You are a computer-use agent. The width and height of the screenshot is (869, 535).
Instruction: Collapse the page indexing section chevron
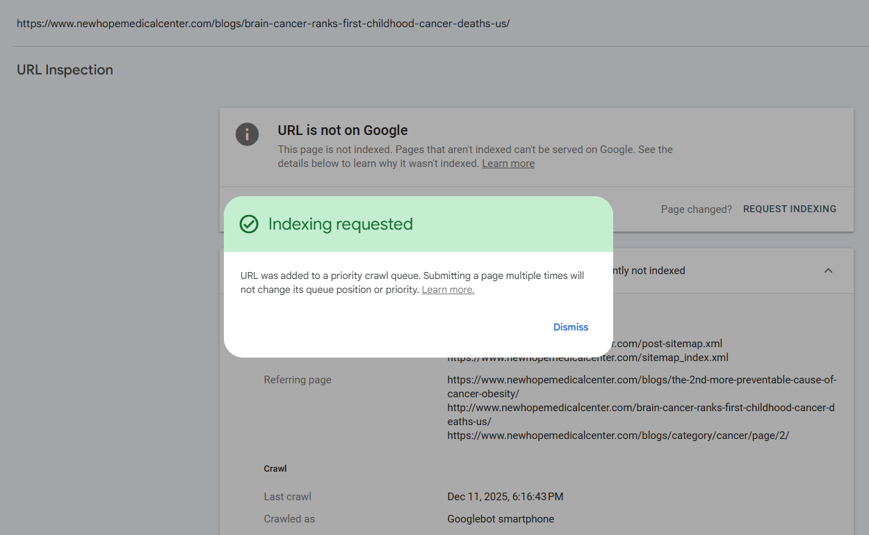tap(828, 271)
